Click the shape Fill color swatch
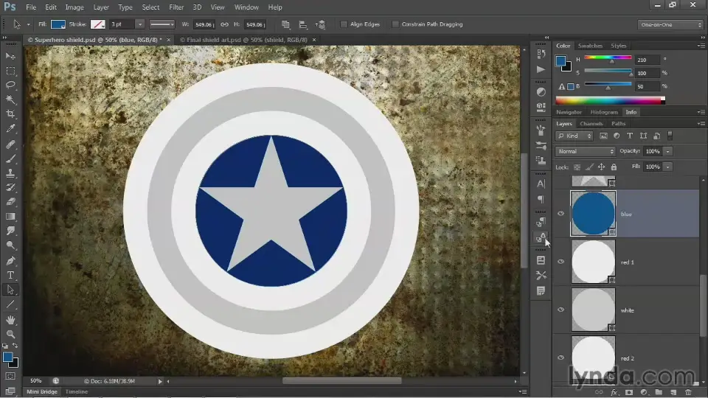Viewport: 708px width, 398px height. coord(58,24)
